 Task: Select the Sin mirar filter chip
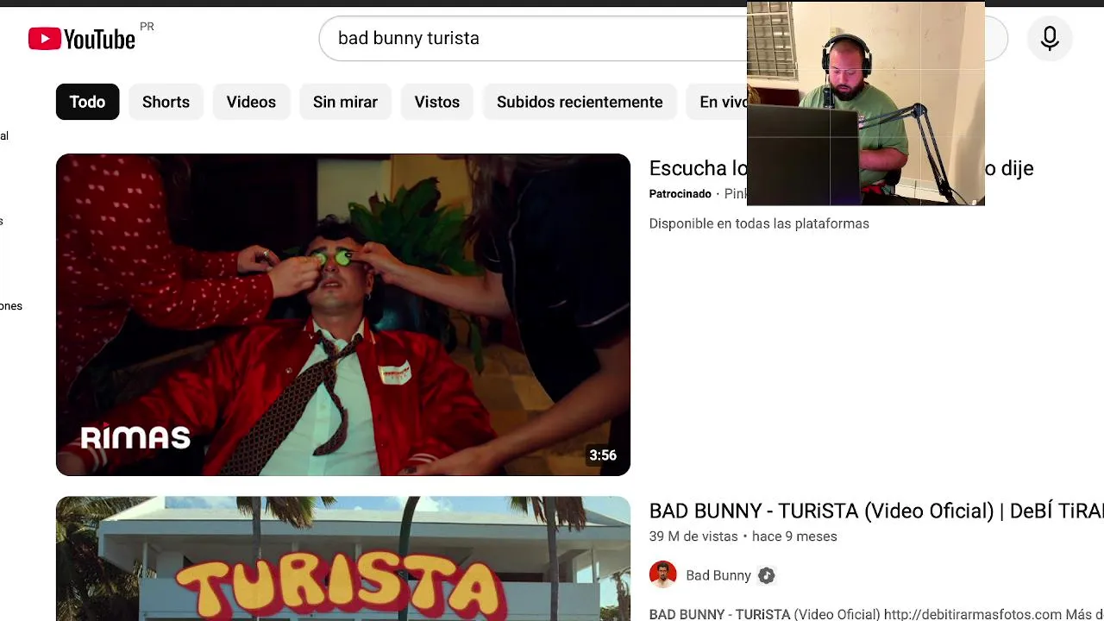[345, 102]
